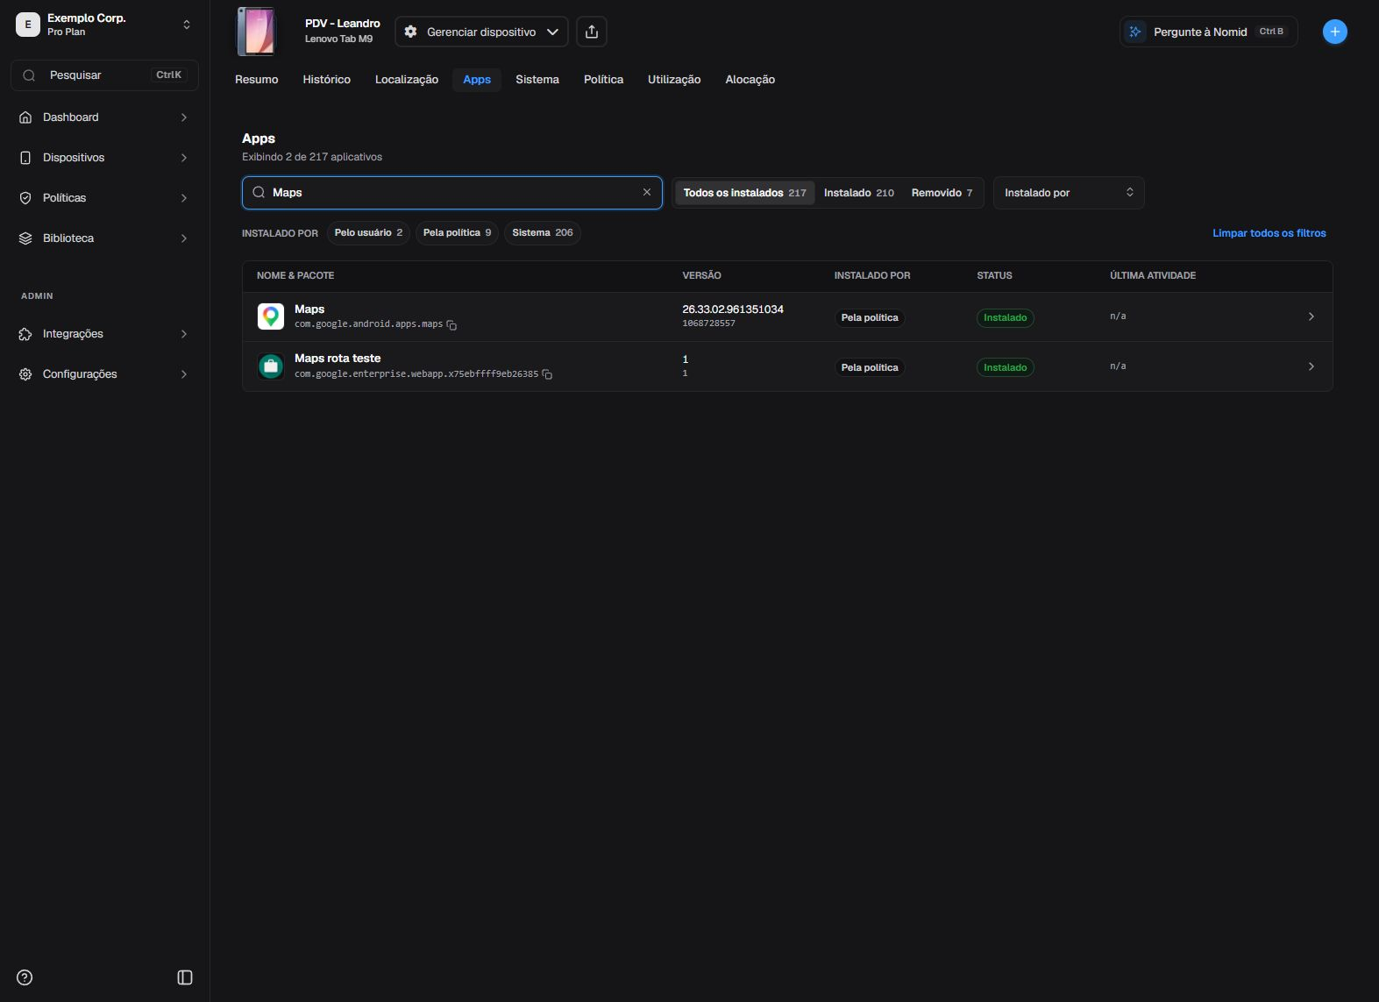Click the Integrações puzzle icon

pos(25,334)
